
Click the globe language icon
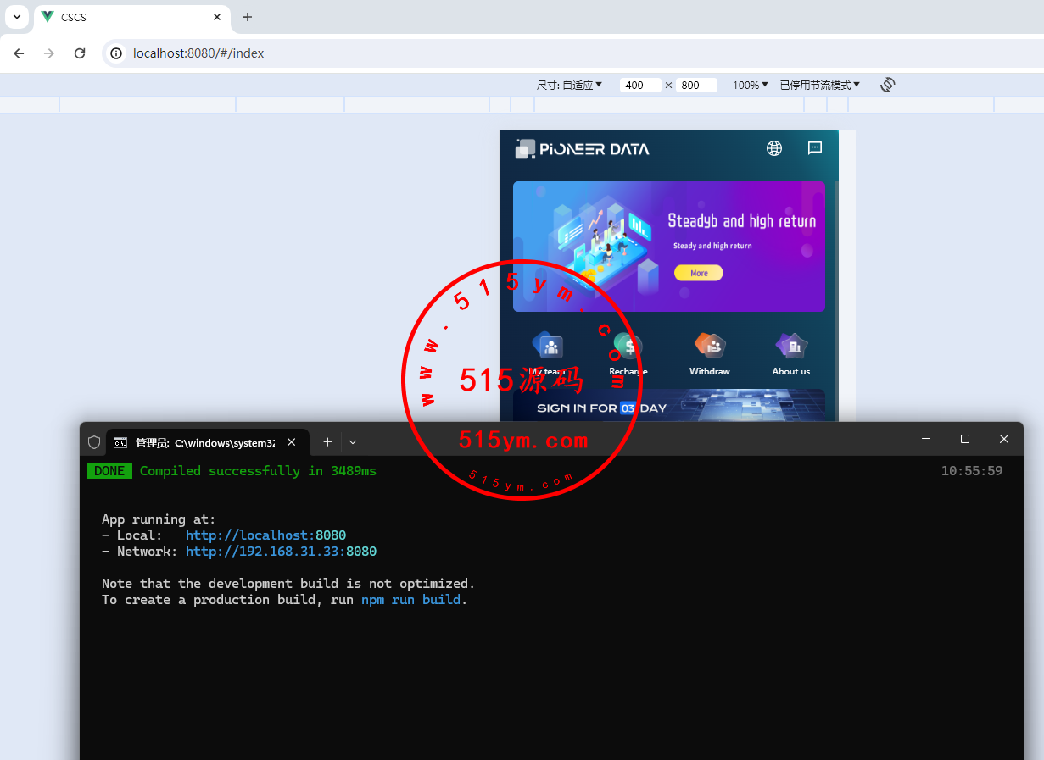(x=773, y=148)
